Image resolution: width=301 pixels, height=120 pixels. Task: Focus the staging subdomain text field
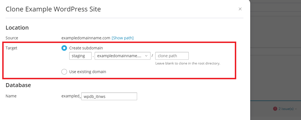click(x=80, y=56)
